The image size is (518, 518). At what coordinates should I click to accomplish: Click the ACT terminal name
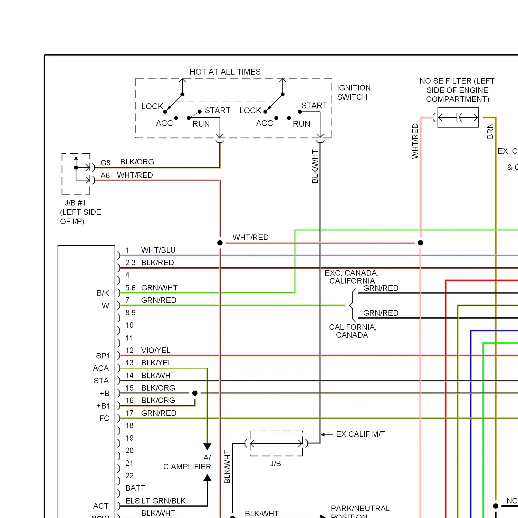101,506
